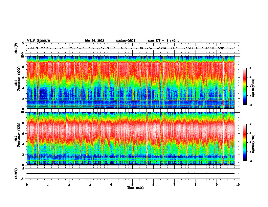Click time axis tick label '9'
This screenshot has height=207, width=268.
217,185
